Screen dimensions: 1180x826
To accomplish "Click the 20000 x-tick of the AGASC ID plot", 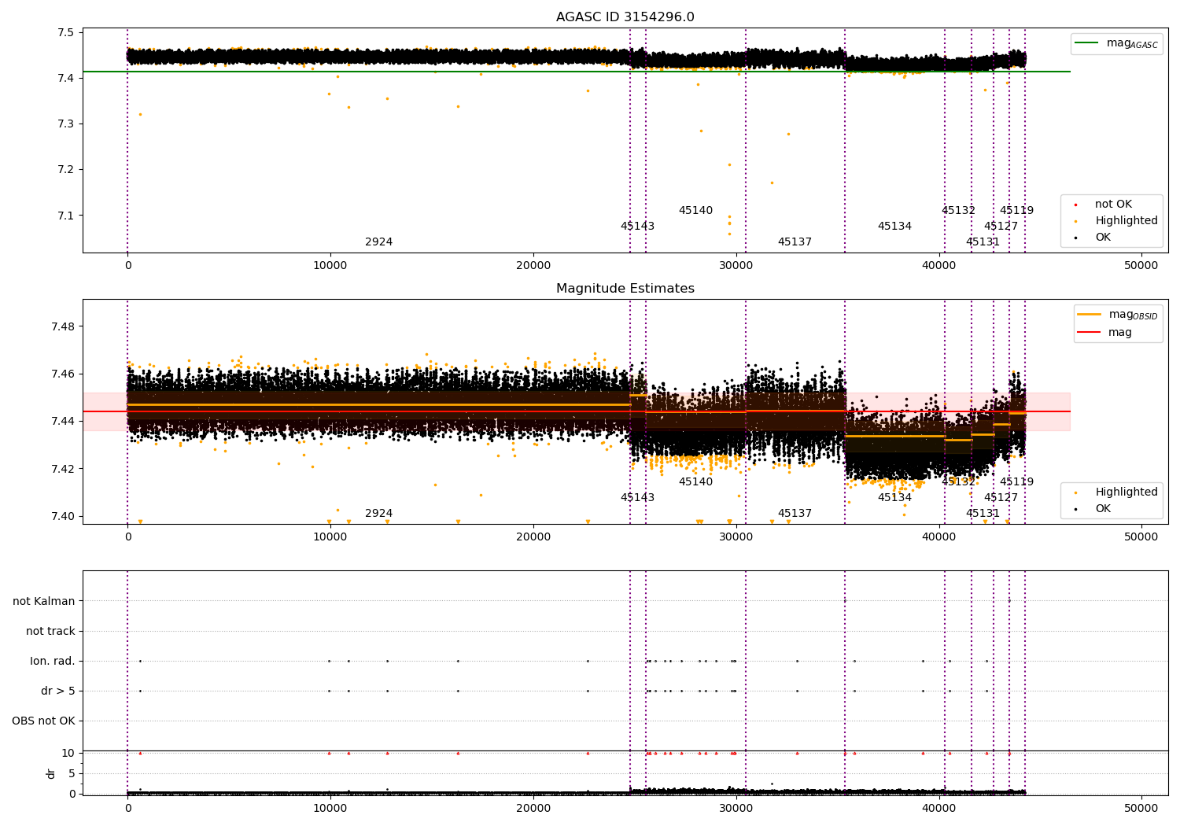I will click(533, 265).
